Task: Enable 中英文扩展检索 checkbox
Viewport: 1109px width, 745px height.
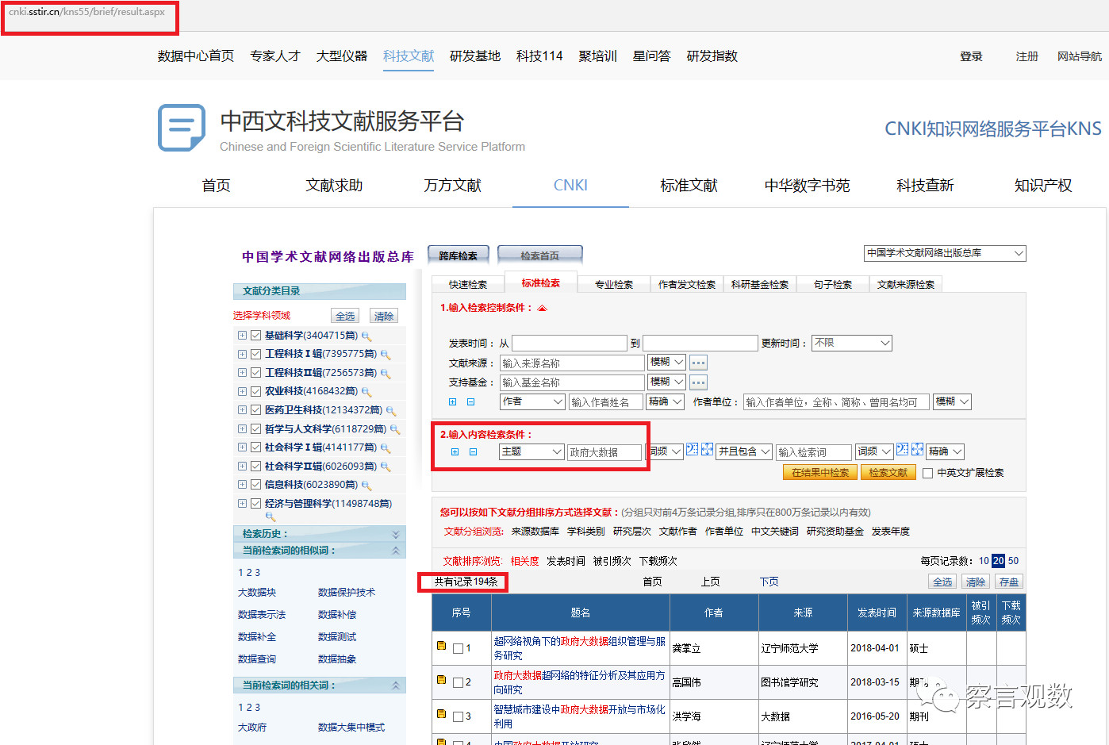Action: [x=927, y=474]
